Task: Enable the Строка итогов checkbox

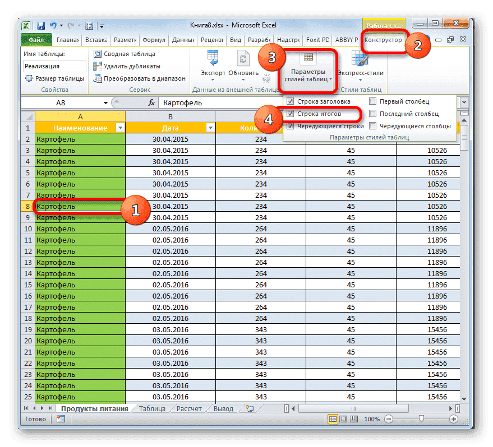Action: (x=291, y=114)
